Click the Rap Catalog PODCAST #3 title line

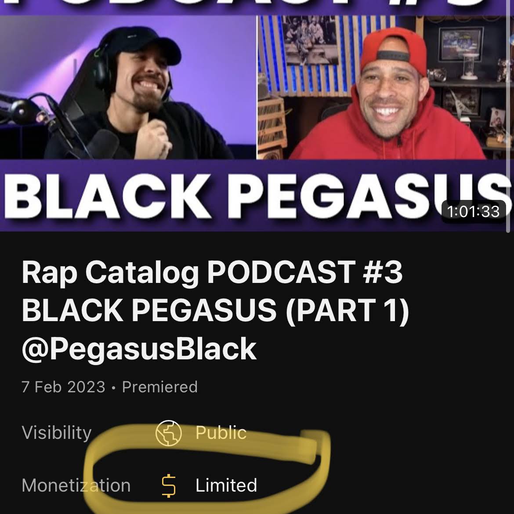click(212, 273)
